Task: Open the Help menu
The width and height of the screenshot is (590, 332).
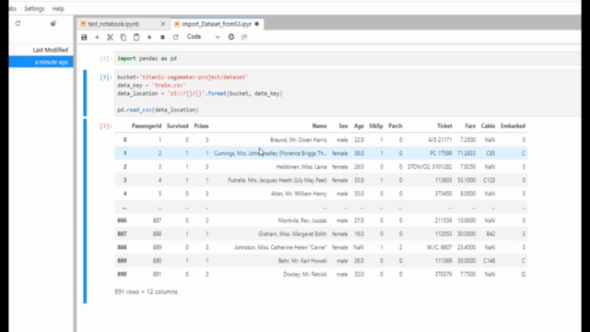Action: tap(58, 8)
